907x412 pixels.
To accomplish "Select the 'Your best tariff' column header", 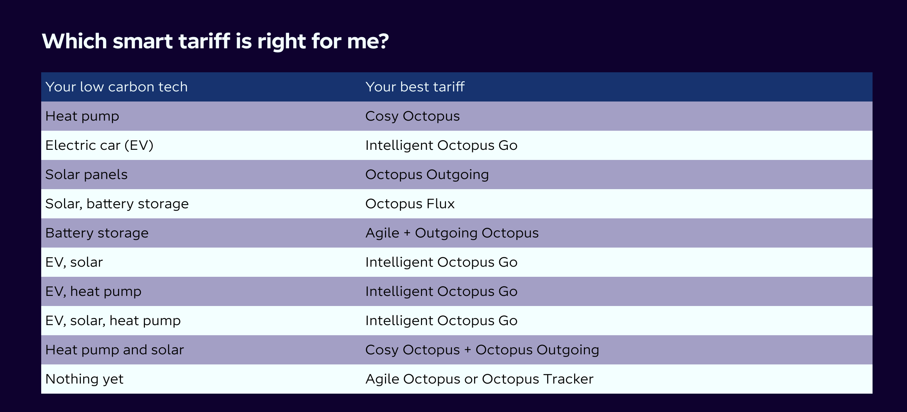I will [x=415, y=87].
